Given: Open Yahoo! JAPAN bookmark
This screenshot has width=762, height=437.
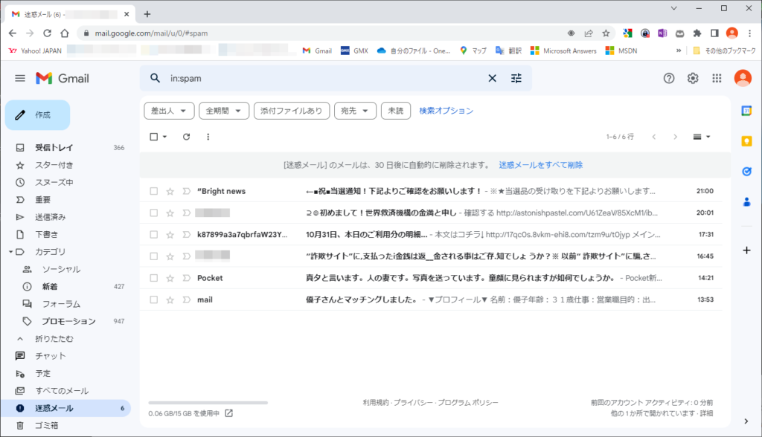Looking at the screenshot, I should pos(36,51).
